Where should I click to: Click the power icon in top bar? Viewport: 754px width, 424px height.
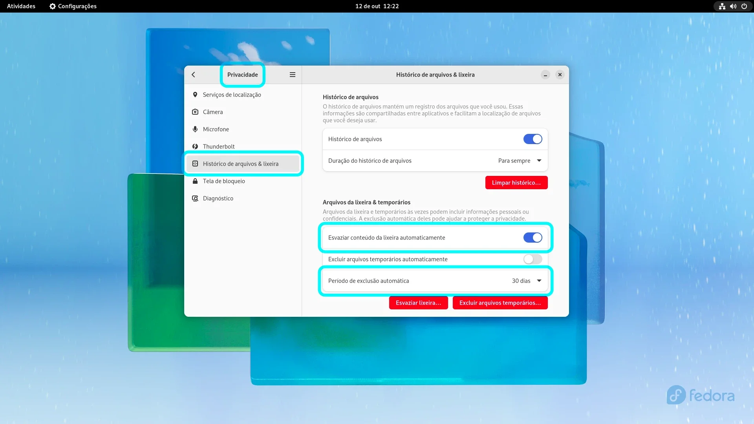(744, 6)
